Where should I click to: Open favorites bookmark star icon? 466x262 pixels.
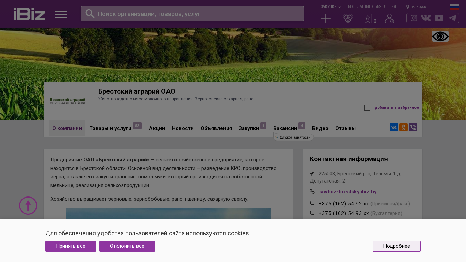click(x=367, y=18)
